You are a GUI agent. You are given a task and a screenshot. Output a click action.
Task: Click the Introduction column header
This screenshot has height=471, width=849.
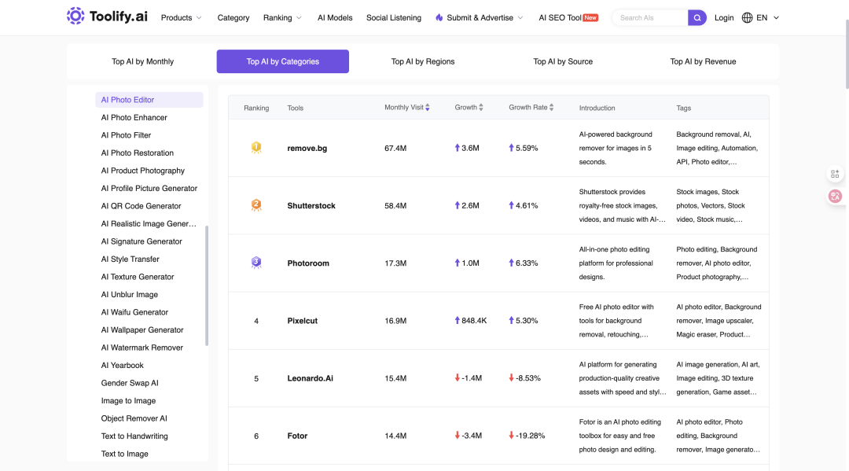pyautogui.click(x=597, y=108)
